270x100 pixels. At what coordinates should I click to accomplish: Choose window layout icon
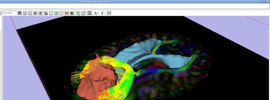pyautogui.click(x=89, y=13)
